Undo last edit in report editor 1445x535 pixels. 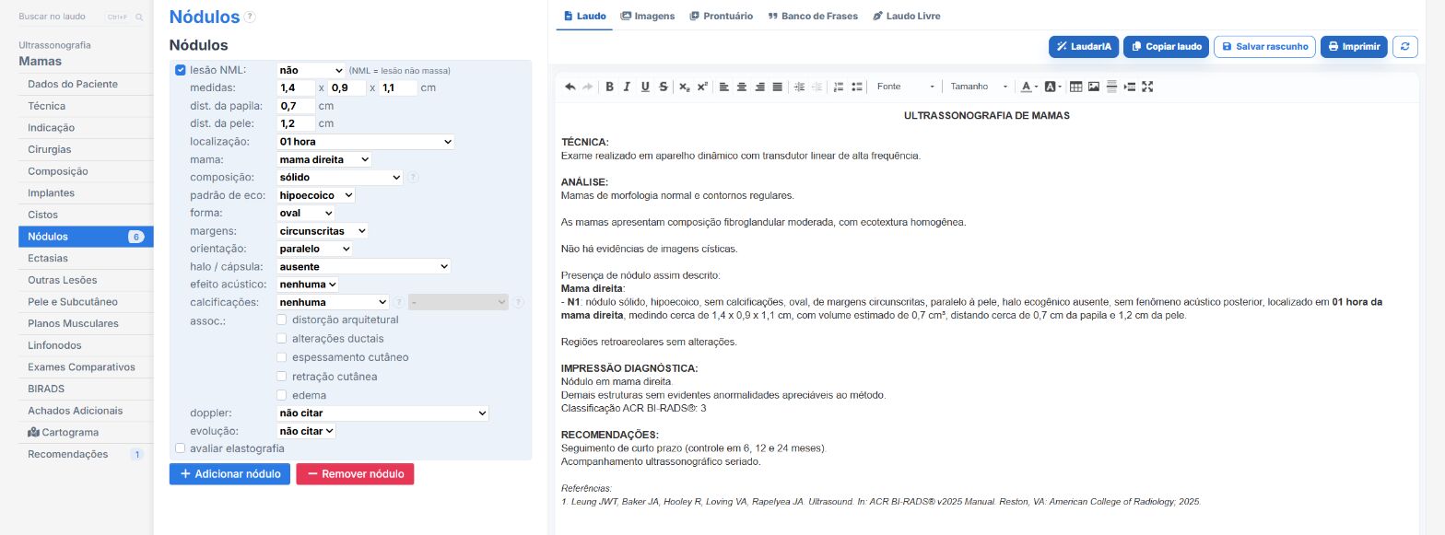[570, 87]
